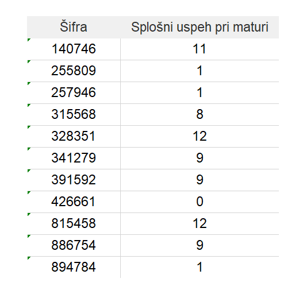
Task: Select the Šifra column header
Action: (x=74, y=27)
